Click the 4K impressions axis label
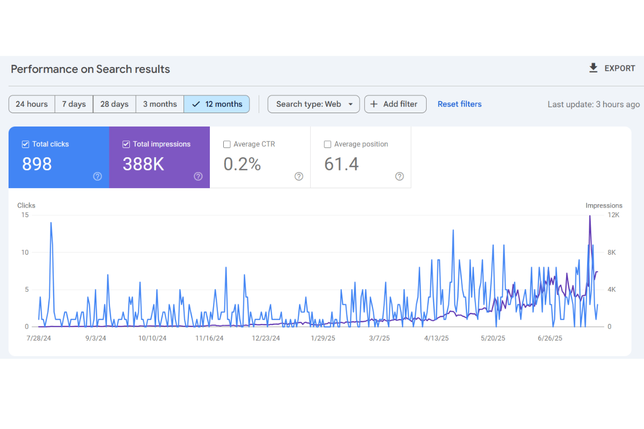 (612, 290)
